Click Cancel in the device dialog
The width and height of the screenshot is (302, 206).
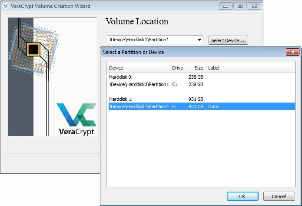click(279, 196)
